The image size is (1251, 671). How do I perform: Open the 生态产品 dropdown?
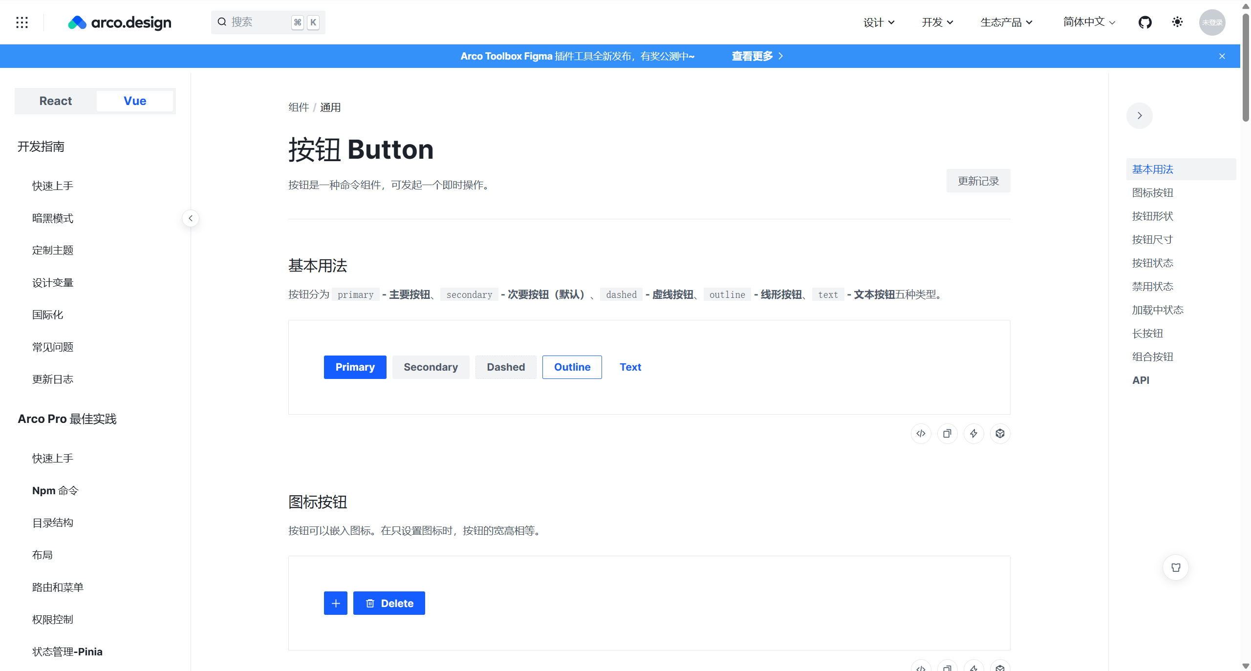pos(1006,22)
